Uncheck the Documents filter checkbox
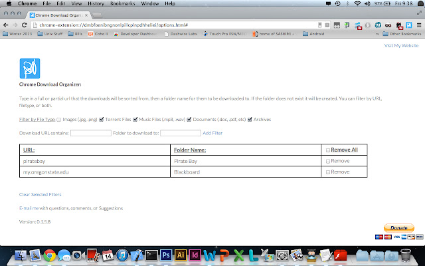This screenshot has width=425, height=266. 189,120
